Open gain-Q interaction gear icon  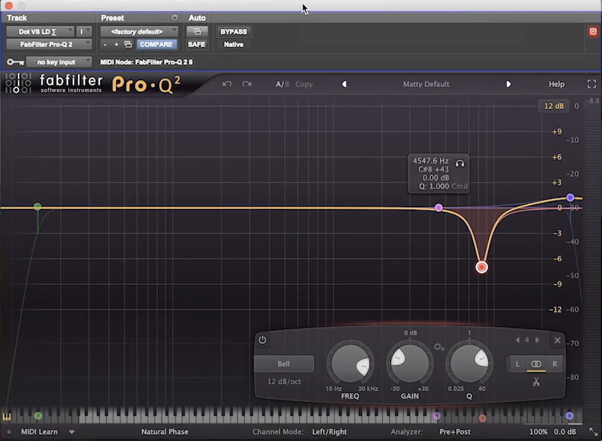(x=439, y=347)
